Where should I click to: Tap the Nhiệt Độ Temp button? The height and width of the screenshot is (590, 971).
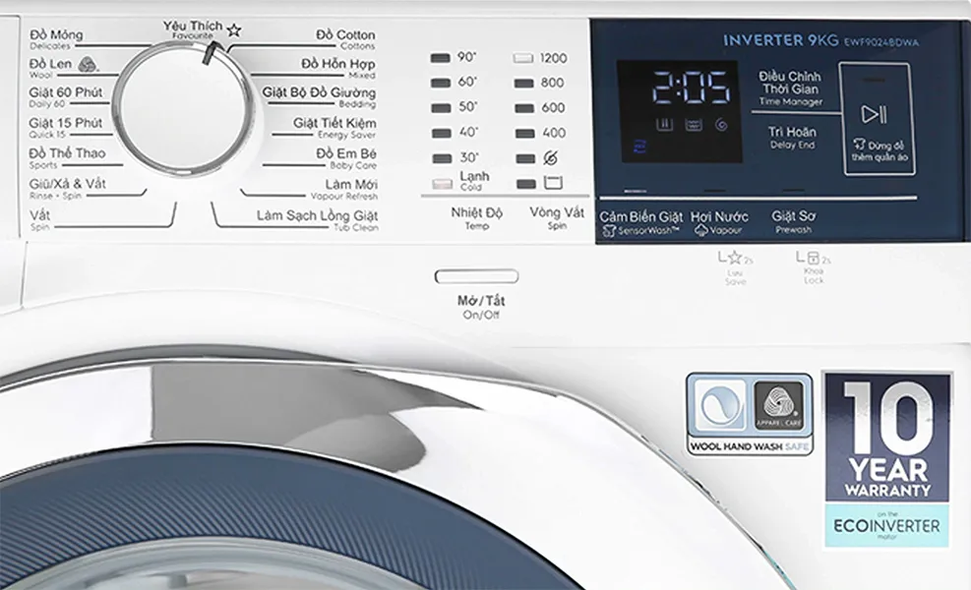[476, 218]
